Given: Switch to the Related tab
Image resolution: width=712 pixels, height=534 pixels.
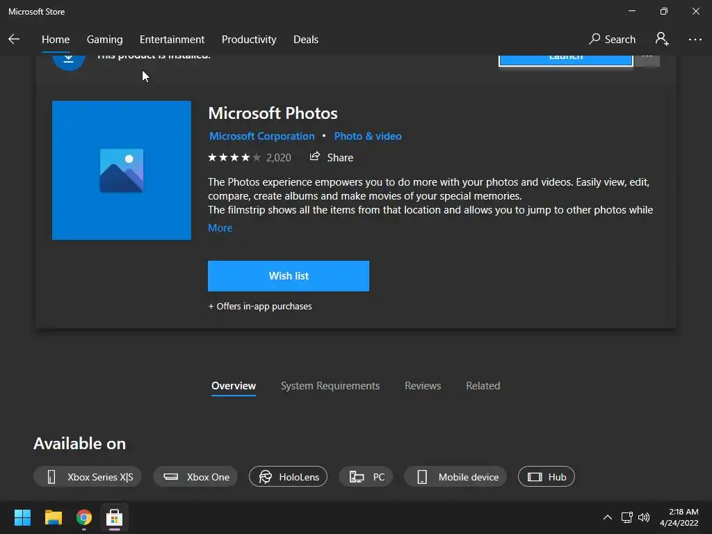Looking at the screenshot, I should 483,385.
